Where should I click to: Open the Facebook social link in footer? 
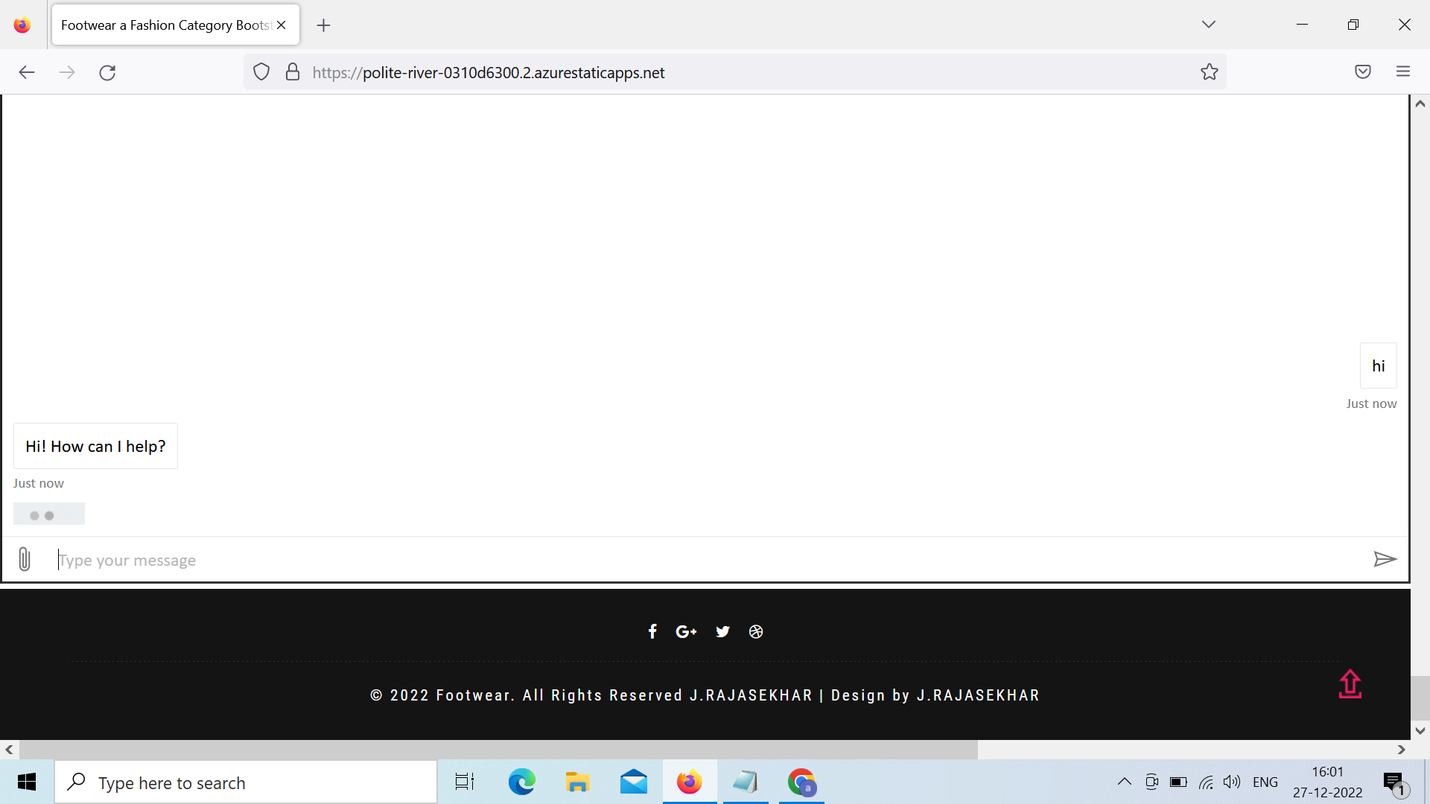tap(652, 632)
